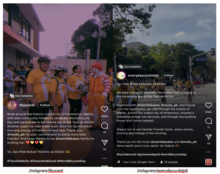220x174 pixels.
Task: Open more options on thyszest reel
Action: tap(104, 158)
